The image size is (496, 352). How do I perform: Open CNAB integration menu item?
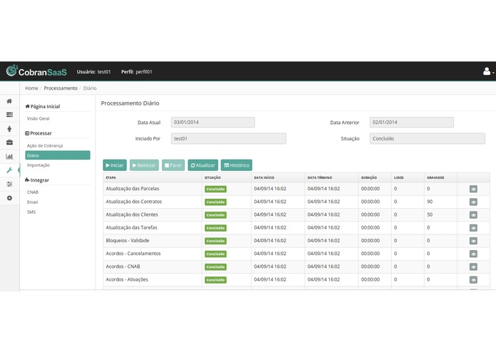point(33,192)
